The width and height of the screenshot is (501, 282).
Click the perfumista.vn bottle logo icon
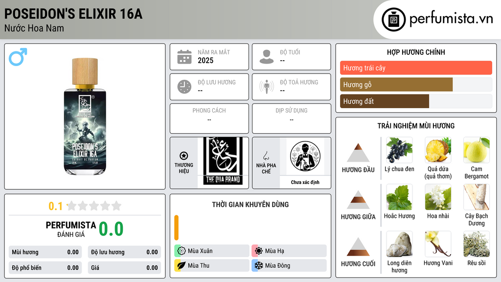[393, 20]
